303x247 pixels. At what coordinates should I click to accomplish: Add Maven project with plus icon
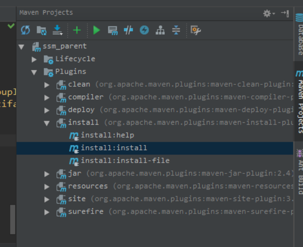click(77, 30)
